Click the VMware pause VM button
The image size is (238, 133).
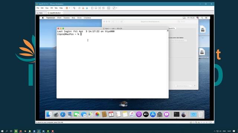click(x=67, y=8)
